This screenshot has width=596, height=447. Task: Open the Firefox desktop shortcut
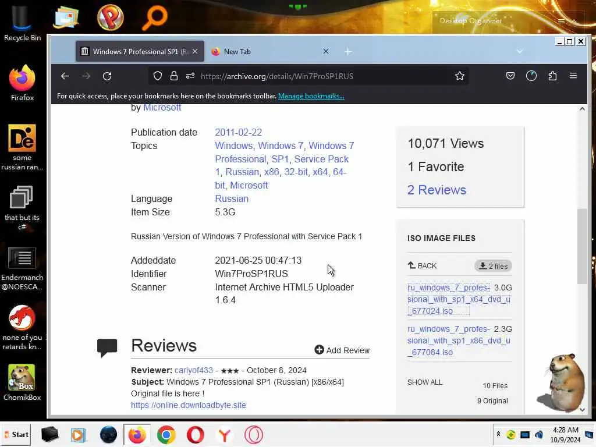22,83
